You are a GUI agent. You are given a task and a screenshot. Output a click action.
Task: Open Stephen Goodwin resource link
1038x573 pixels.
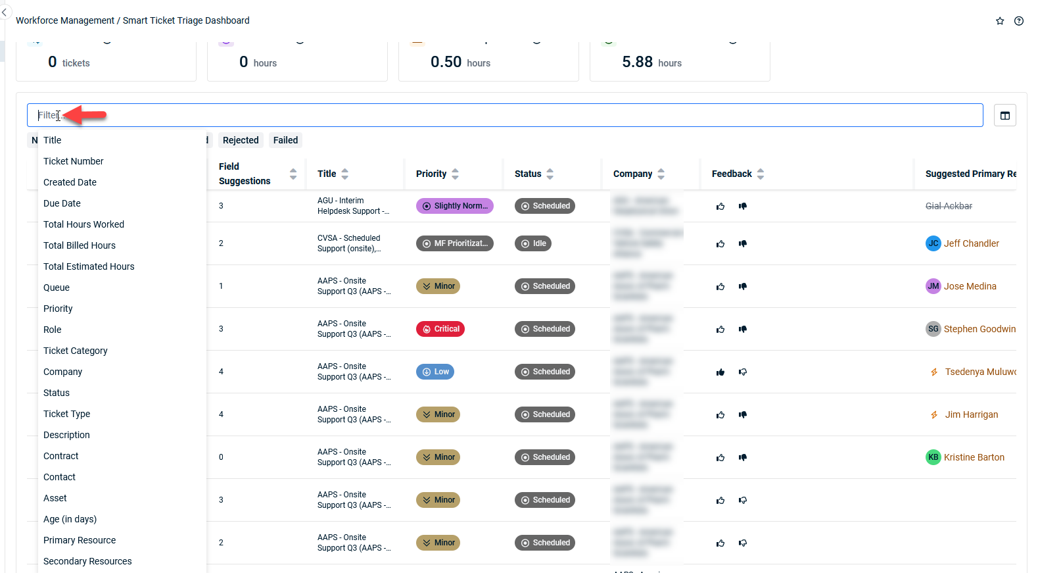(979, 329)
